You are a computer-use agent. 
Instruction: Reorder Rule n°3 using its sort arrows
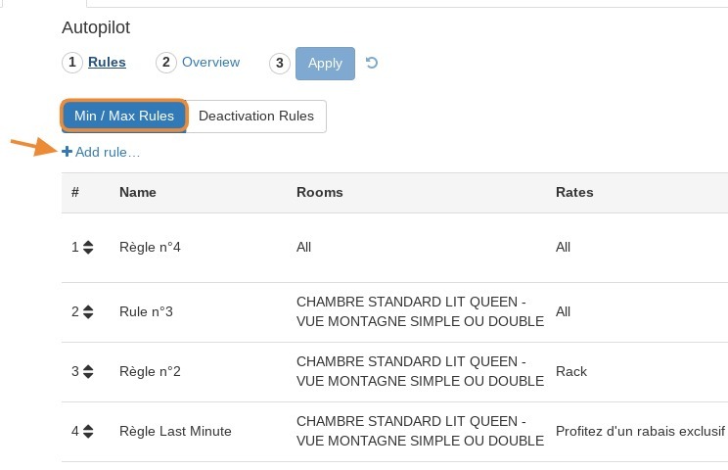(88, 311)
